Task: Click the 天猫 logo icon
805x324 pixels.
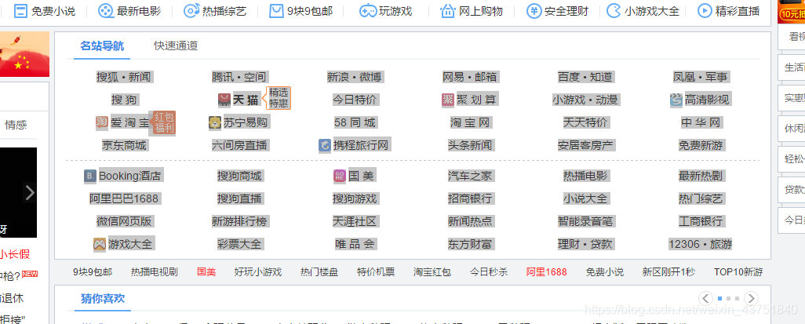Action: pyautogui.click(x=224, y=100)
